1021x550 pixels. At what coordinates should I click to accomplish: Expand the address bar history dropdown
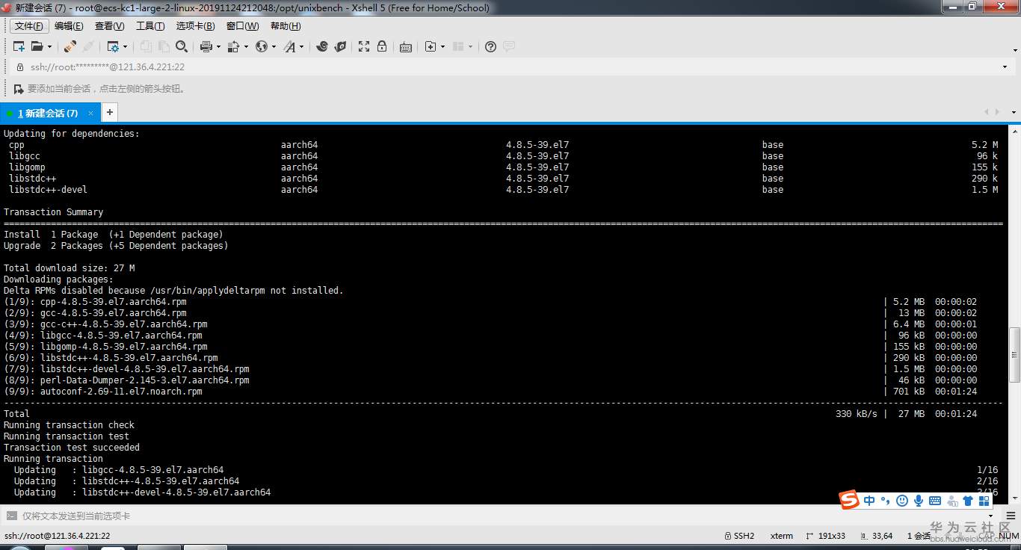tap(1005, 67)
